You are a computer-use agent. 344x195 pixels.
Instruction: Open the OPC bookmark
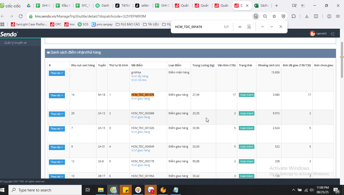click(x=56, y=24)
